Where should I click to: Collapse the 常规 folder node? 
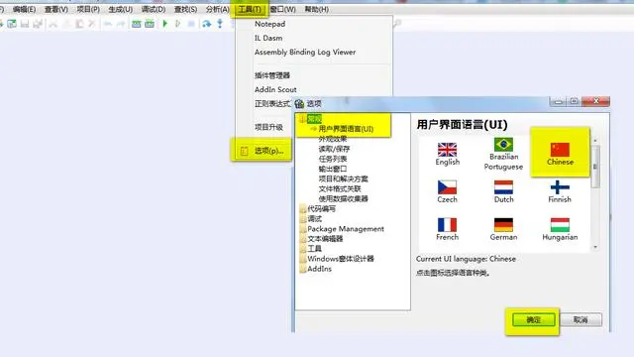click(x=303, y=119)
